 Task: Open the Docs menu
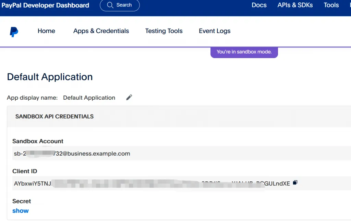coord(259,5)
